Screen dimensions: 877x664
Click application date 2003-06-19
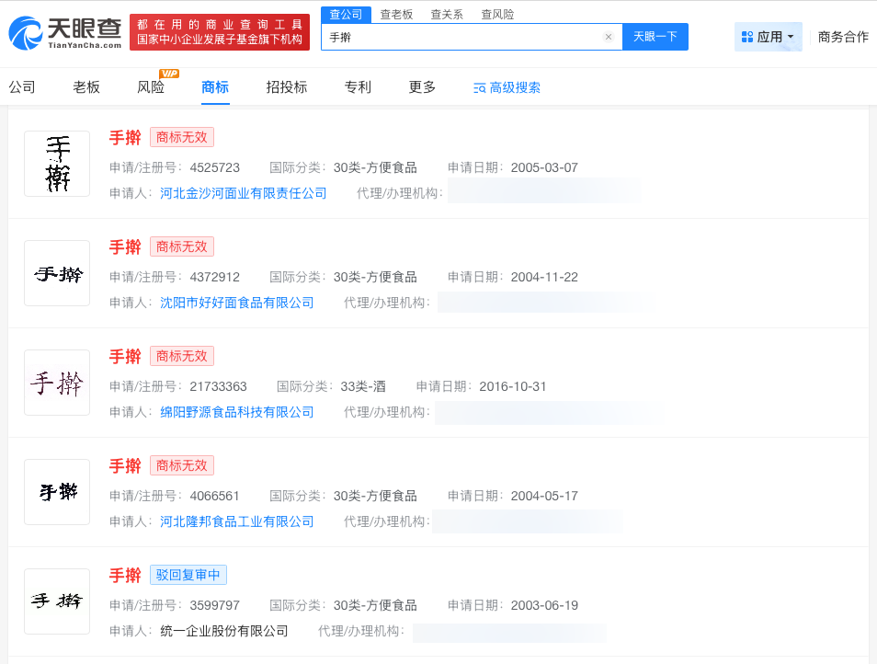point(544,605)
